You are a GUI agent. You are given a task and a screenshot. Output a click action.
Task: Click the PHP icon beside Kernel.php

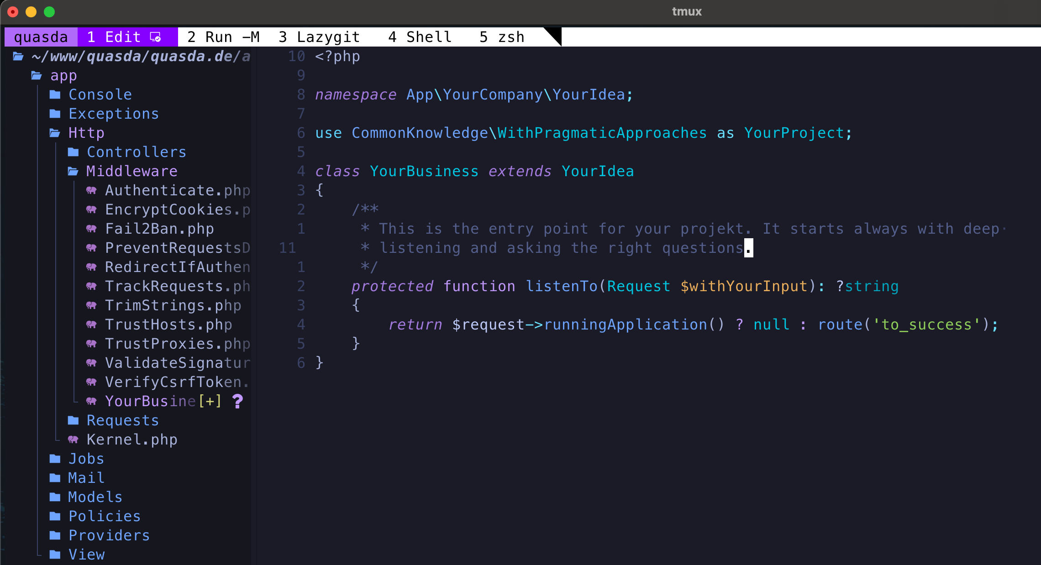(x=73, y=439)
